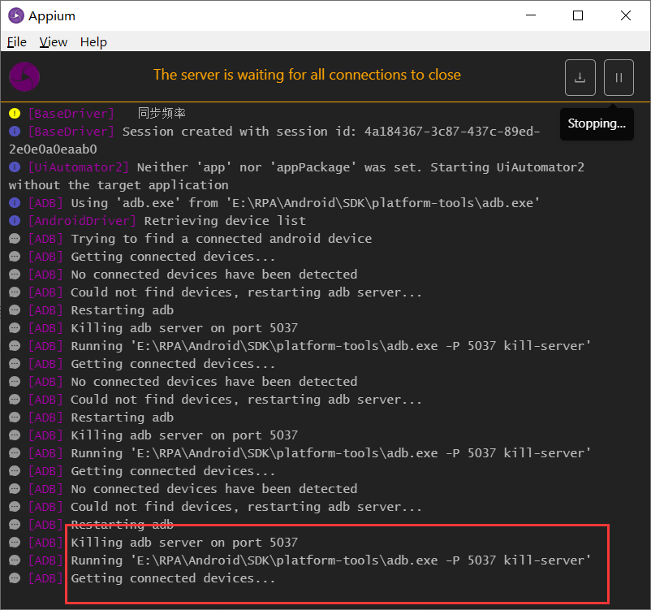Screen dimensions: 651x610
Task: Click the yellow warning icon beside BaseDriver
Action: tap(15, 114)
